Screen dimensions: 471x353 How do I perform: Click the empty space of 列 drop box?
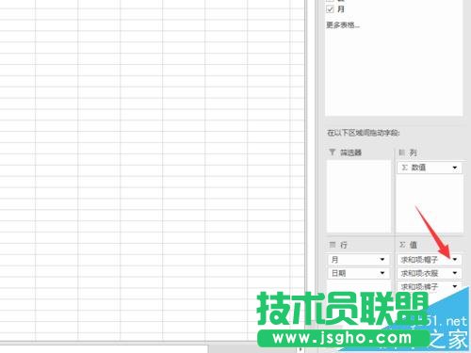[x=430, y=204]
